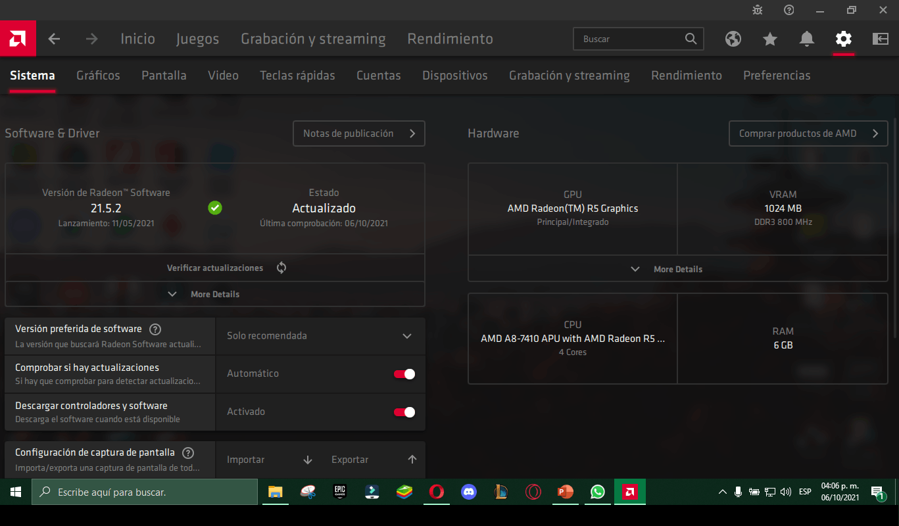The height and width of the screenshot is (526, 899).
Task: Open File Explorer from taskbar
Action: pos(275,492)
